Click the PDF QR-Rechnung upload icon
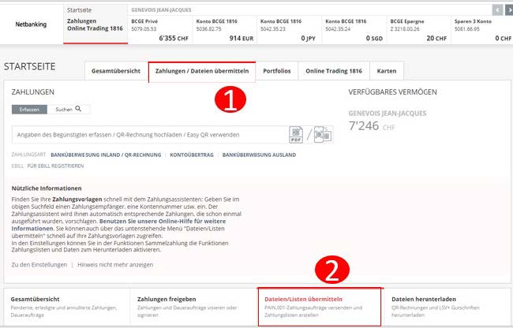 point(296,134)
